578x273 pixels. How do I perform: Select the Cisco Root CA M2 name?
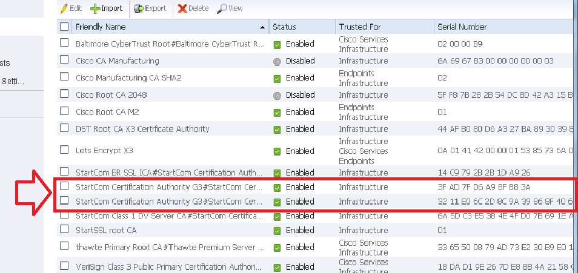click(x=107, y=112)
